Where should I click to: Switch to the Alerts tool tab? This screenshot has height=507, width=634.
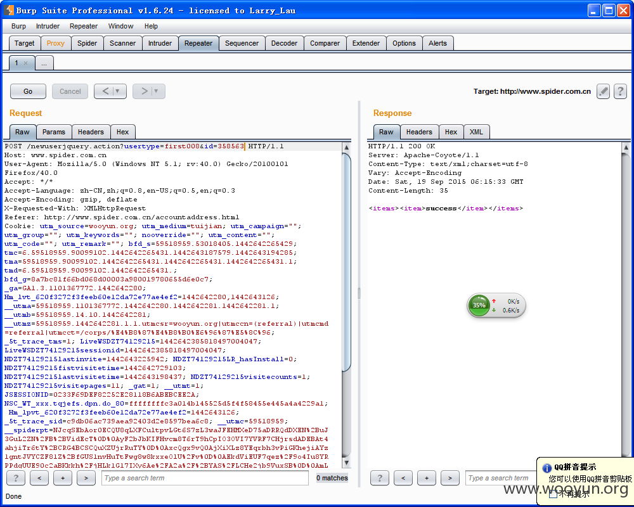point(437,43)
